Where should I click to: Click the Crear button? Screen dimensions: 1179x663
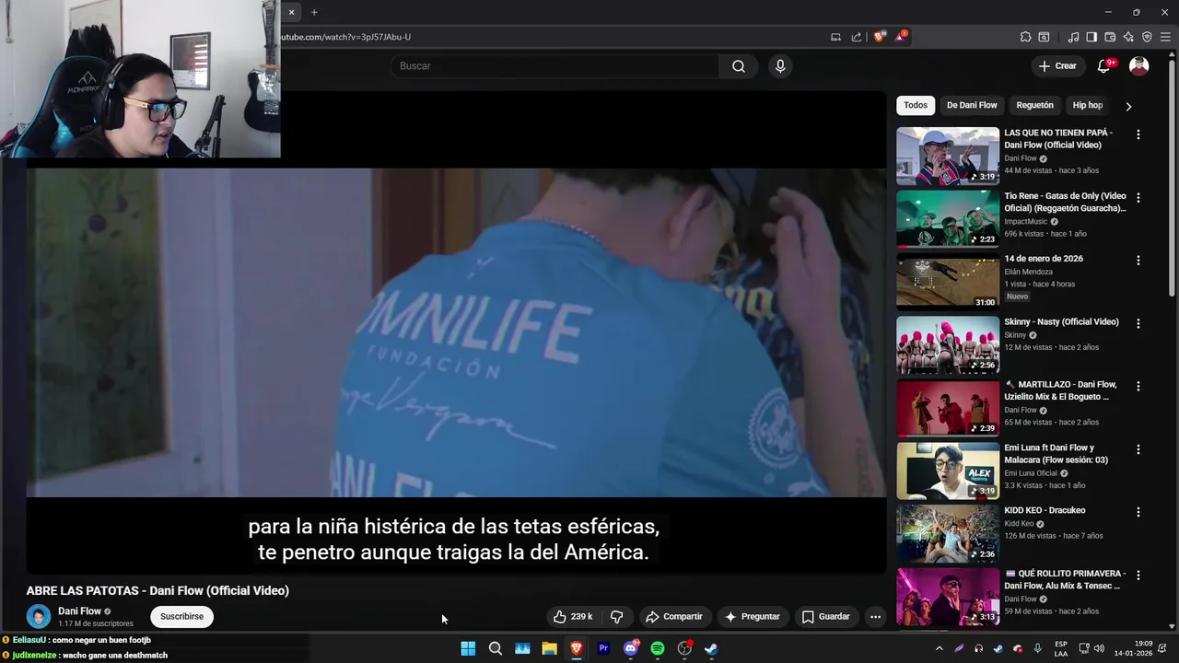pos(1057,66)
